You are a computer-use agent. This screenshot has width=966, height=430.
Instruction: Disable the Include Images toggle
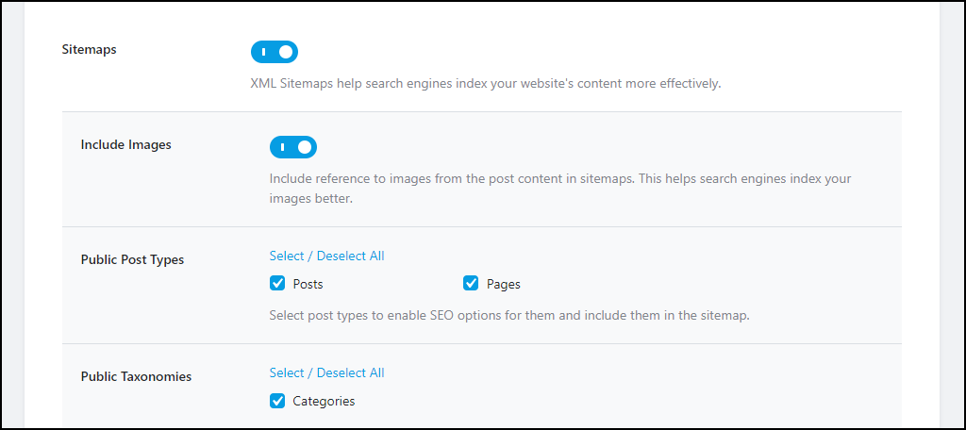point(293,147)
